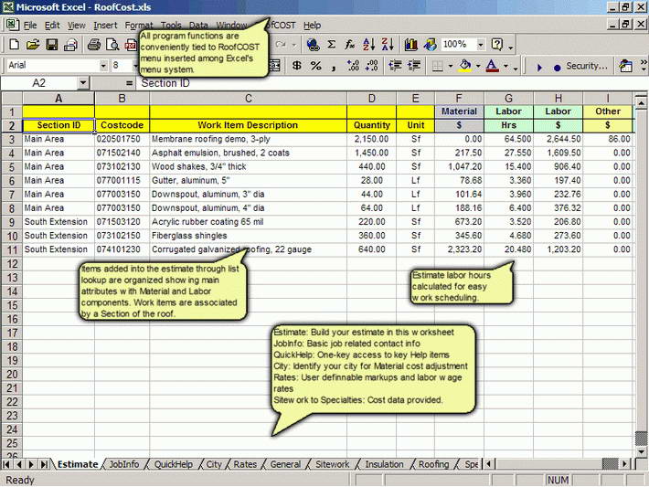The width and height of the screenshot is (649, 487).
Task: Switch to the City sheet tab
Action: click(214, 464)
